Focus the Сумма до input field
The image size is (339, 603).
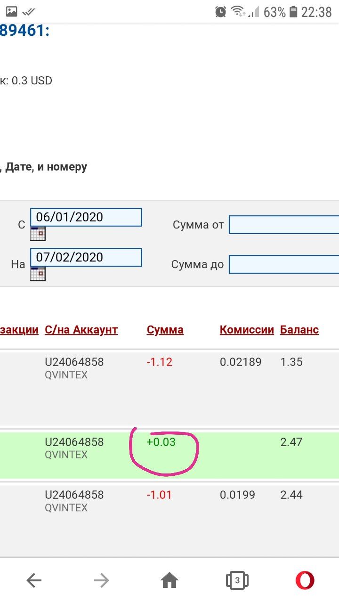tap(284, 264)
